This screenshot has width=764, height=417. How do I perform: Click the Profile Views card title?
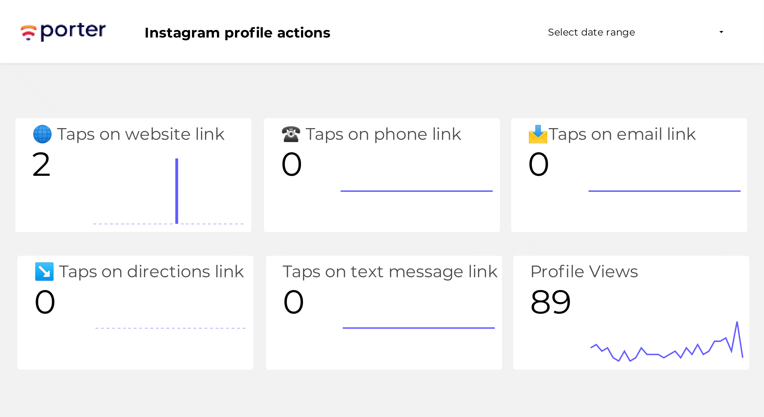point(584,272)
